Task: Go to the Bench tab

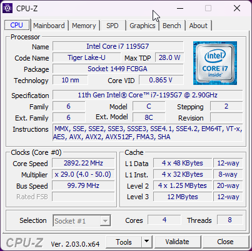Action: pyautogui.click(x=172, y=26)
